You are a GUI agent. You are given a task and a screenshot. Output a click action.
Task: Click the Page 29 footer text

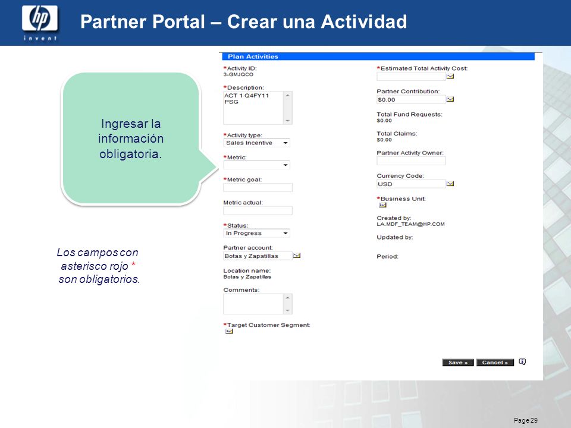pyautogui.click(x=525, y=420)
